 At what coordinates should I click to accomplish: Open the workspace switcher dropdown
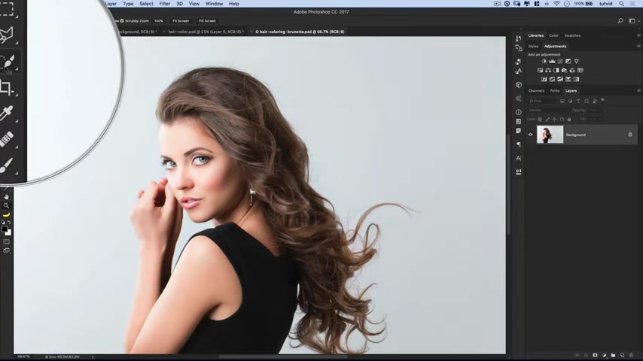[x=634, y=21]
